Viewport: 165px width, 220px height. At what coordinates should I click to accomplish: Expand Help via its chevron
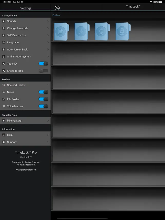coord(48,135)
